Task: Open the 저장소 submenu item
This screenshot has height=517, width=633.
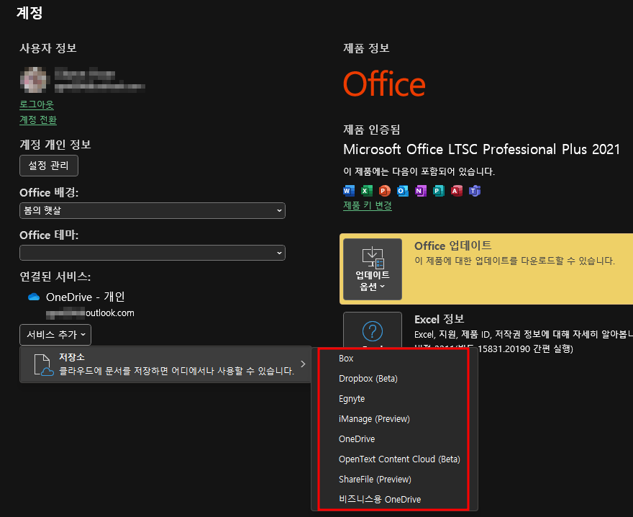Action: pos(165,364)
